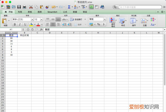Click the fx insert function icon
Image resolution: width=166 pixels, height=112 pixels.
pyautogui.click(x=41, y=29)
